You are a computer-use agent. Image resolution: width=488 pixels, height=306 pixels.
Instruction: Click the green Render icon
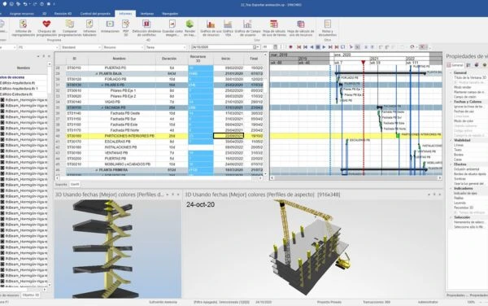[190, 24]
